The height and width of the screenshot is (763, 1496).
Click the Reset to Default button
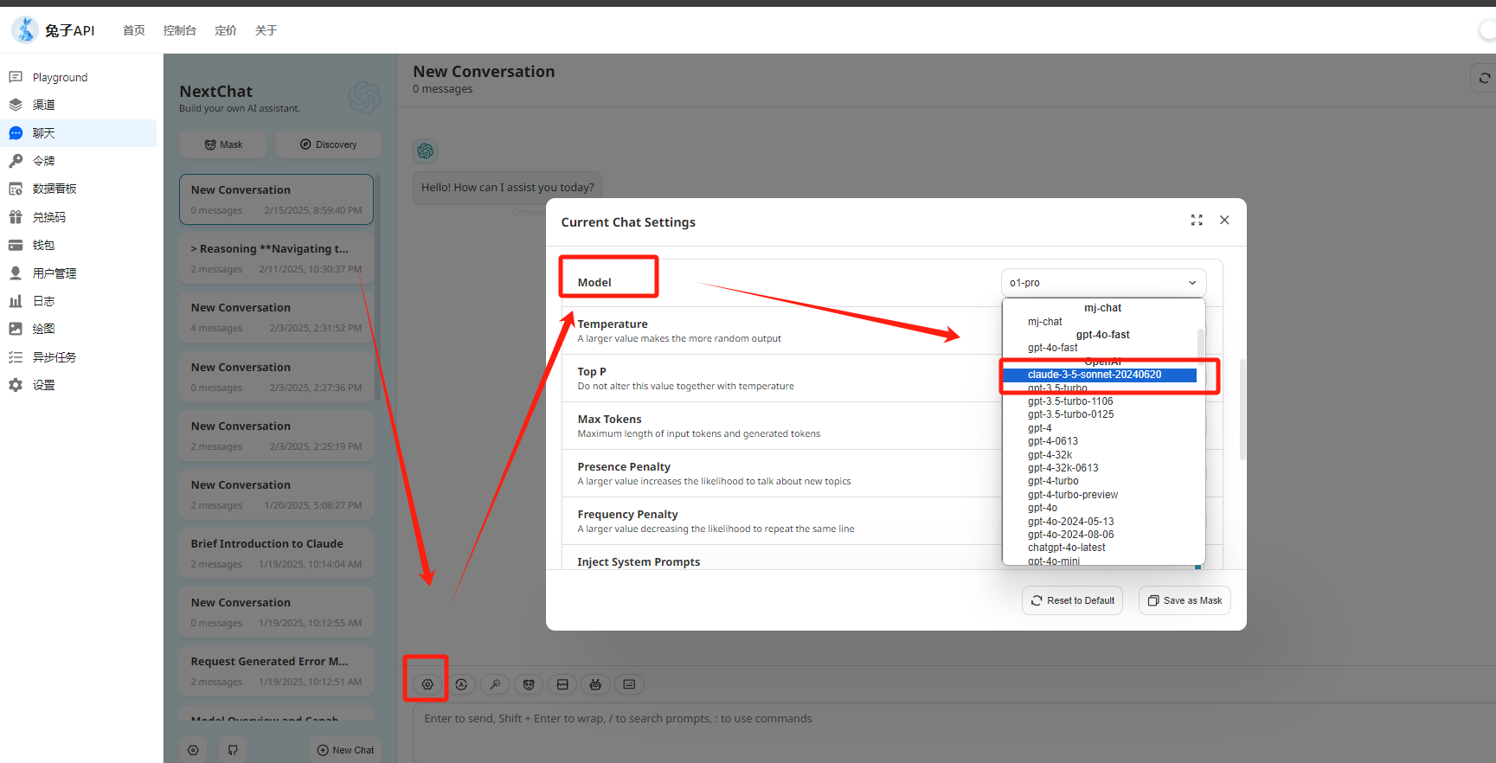[x=1072, y=600]
